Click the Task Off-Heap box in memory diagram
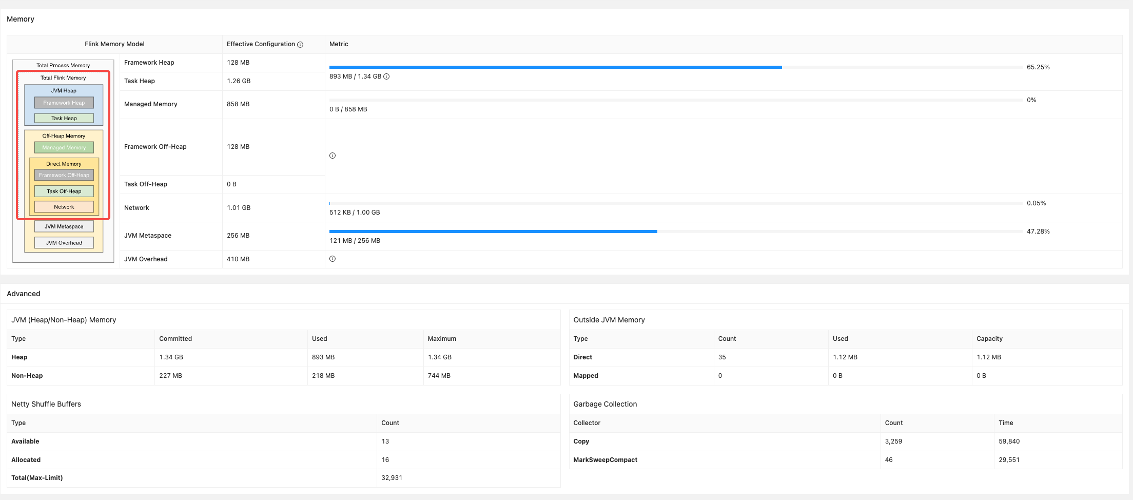 [x=64, y=191]
